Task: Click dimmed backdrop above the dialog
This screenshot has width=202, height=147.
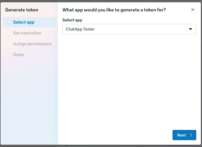Action: [x=100, y=1]
